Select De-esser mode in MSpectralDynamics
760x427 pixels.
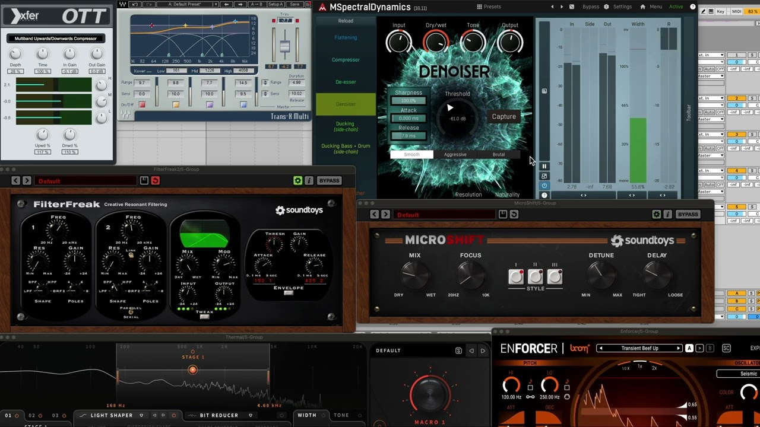[x=346, y=82]
